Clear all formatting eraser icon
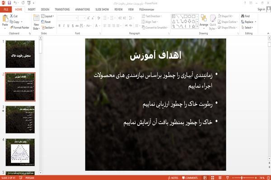This screenshot has height=180, width=271. tap(98, 18)
